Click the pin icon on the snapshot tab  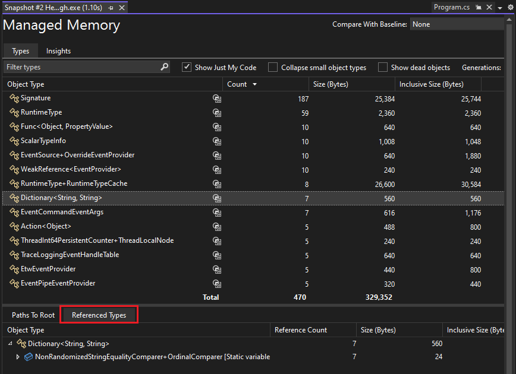pos(111,8)
